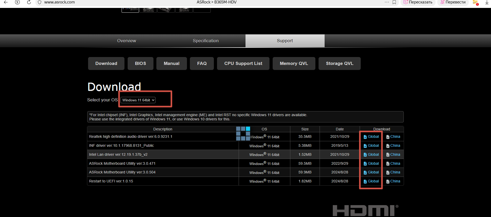Click the Перевести translate button
This screenshot has height=217, width=491.
[x=453, y=2]
